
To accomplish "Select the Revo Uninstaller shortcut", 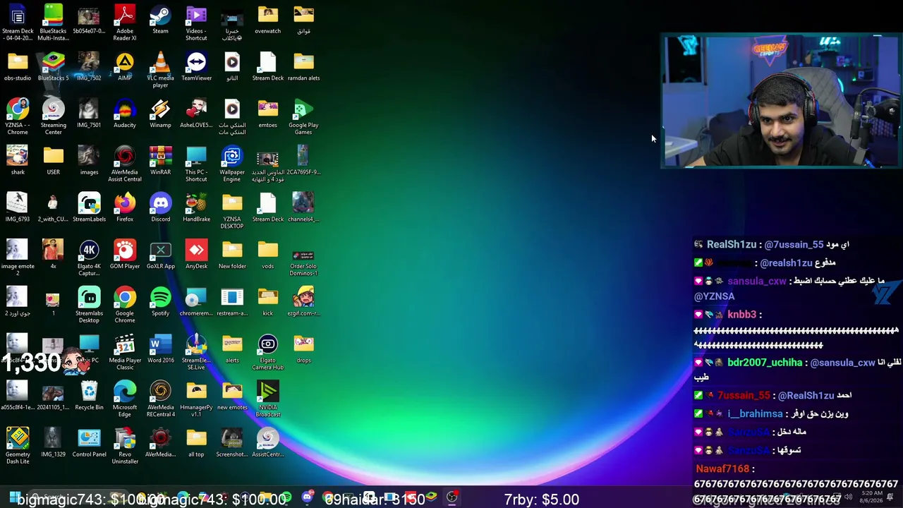I will (125, 447).
